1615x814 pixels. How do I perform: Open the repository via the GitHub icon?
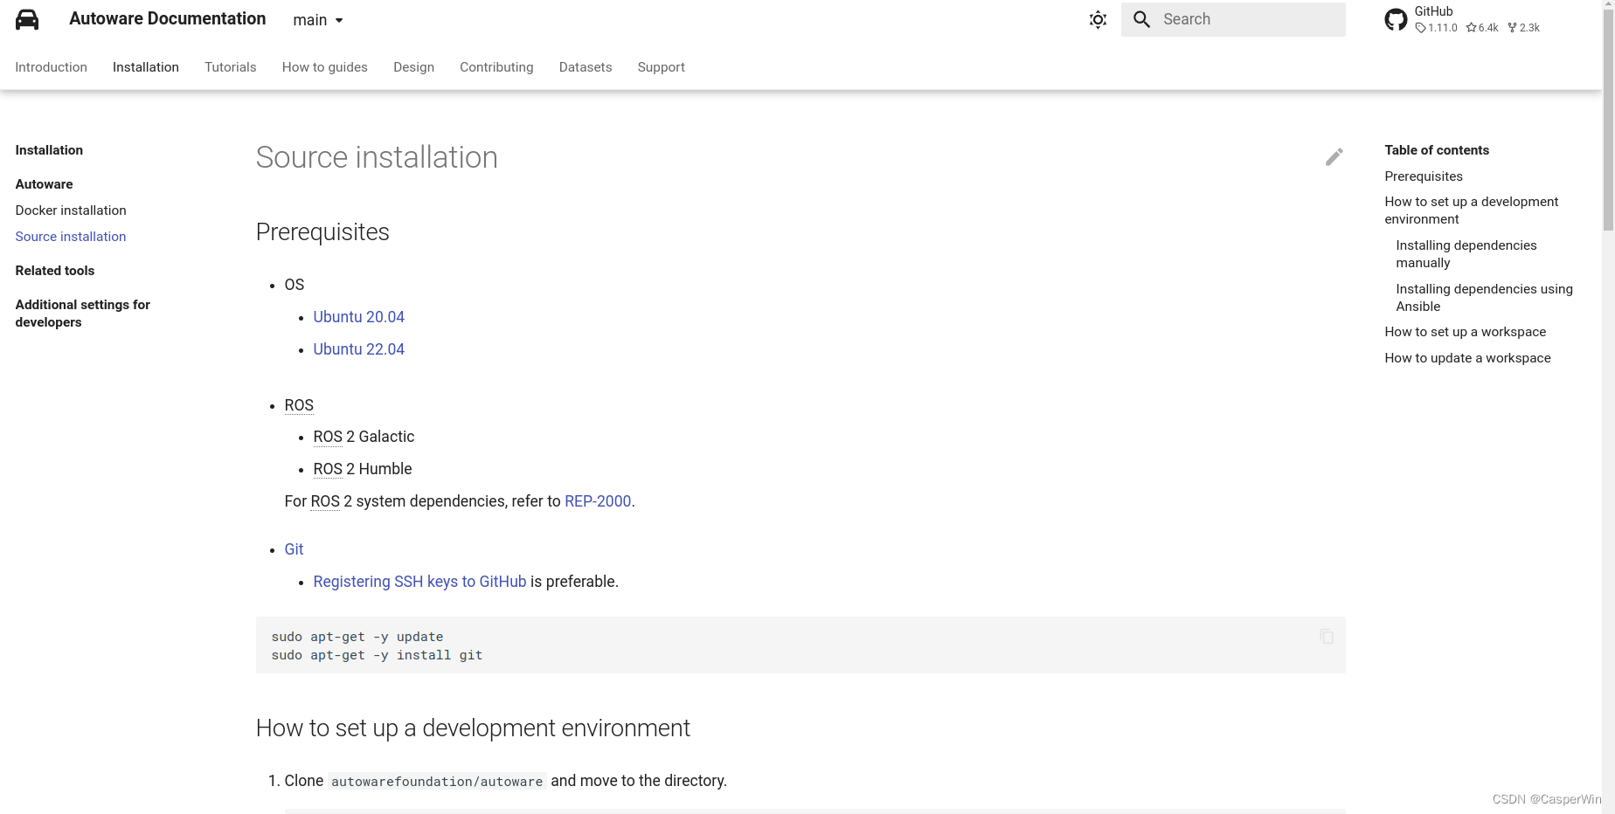pyautogui.click(x=1396, y=18)
